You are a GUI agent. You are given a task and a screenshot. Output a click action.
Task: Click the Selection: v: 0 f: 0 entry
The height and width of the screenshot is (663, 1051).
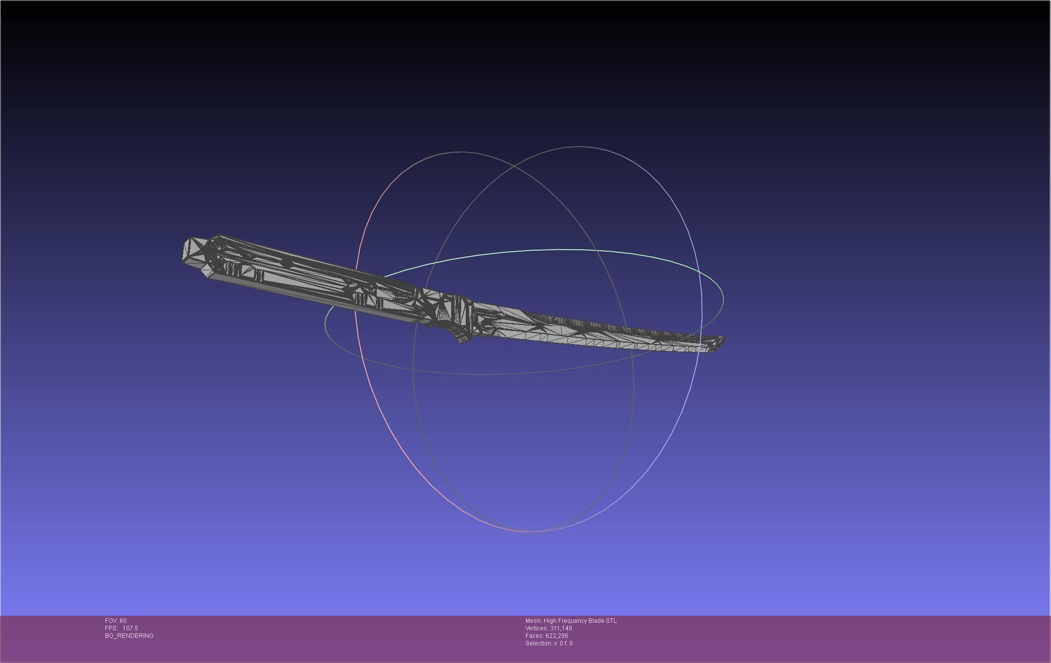[x=549, y=643]
